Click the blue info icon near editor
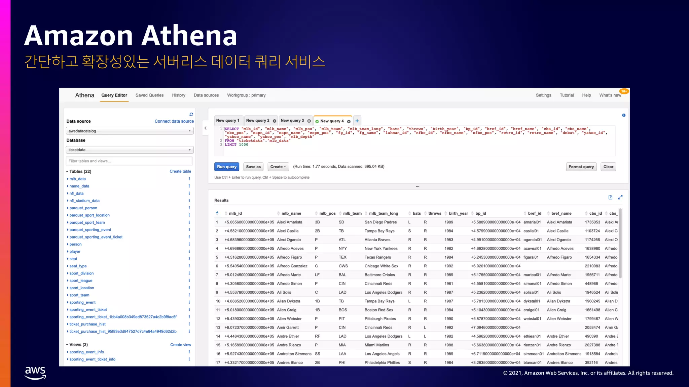 (623, 115)
